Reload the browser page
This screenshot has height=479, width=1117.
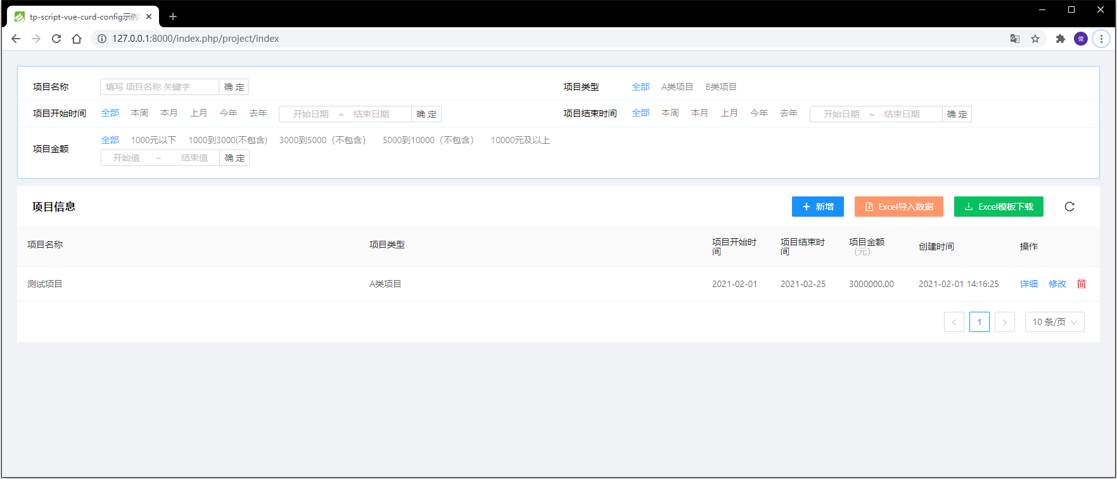tap(56, 39)
